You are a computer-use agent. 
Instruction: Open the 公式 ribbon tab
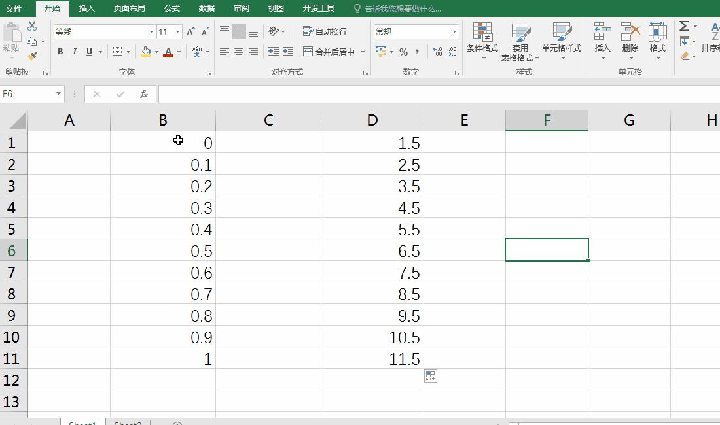[x=171, y=8]
